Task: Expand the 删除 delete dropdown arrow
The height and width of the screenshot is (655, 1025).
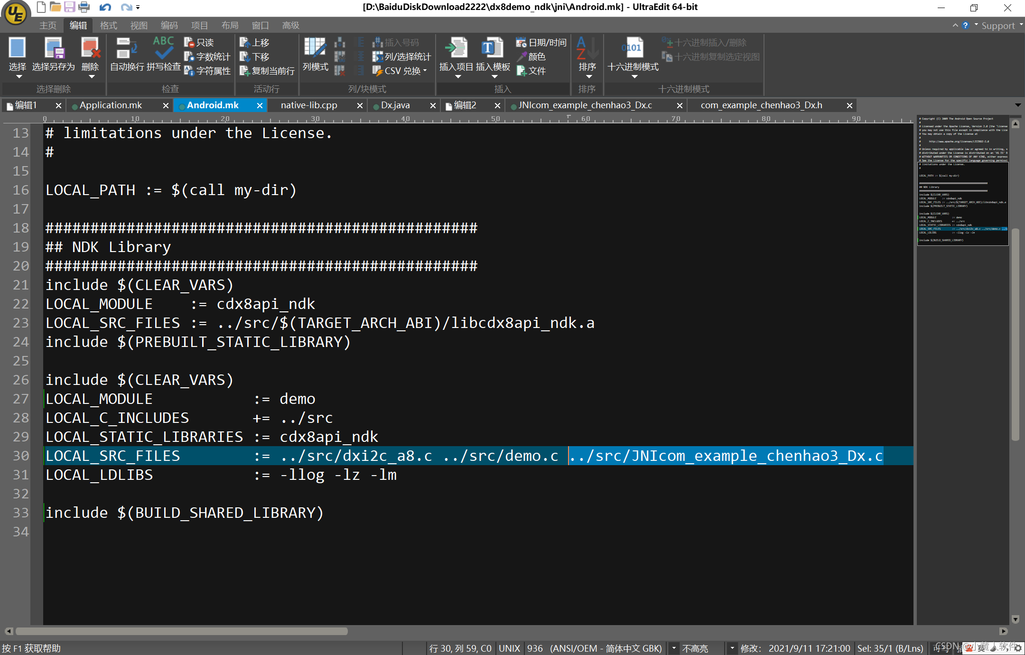Action: pyautogui.click(x=91, y=77)
